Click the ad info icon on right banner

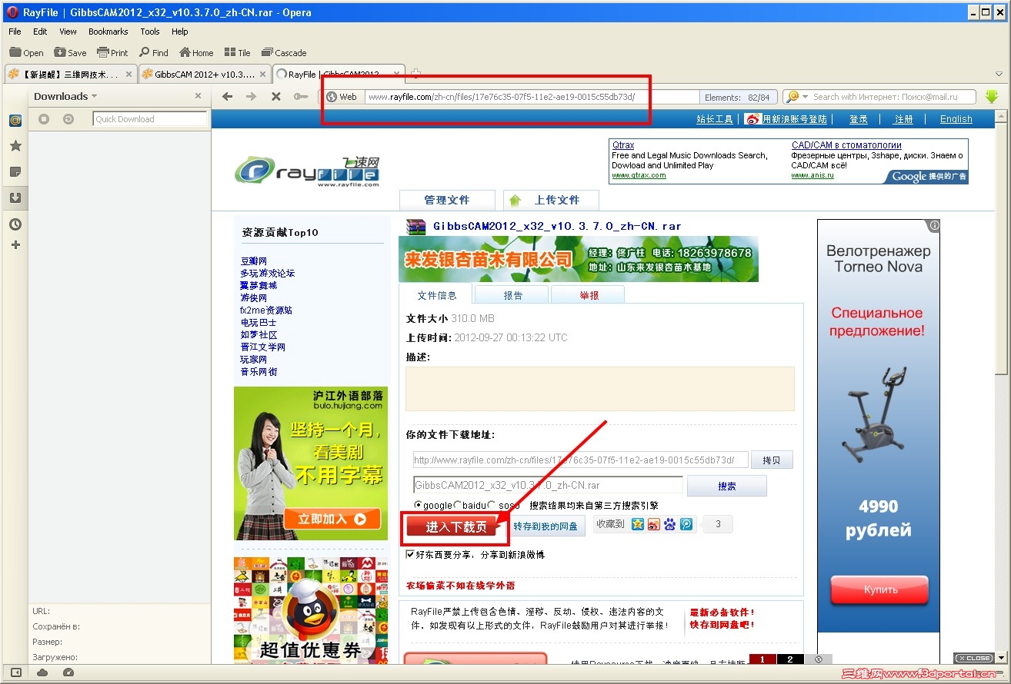coord(934,226)
